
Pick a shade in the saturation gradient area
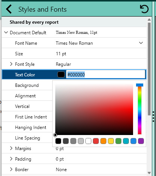[x=94, y=109]
